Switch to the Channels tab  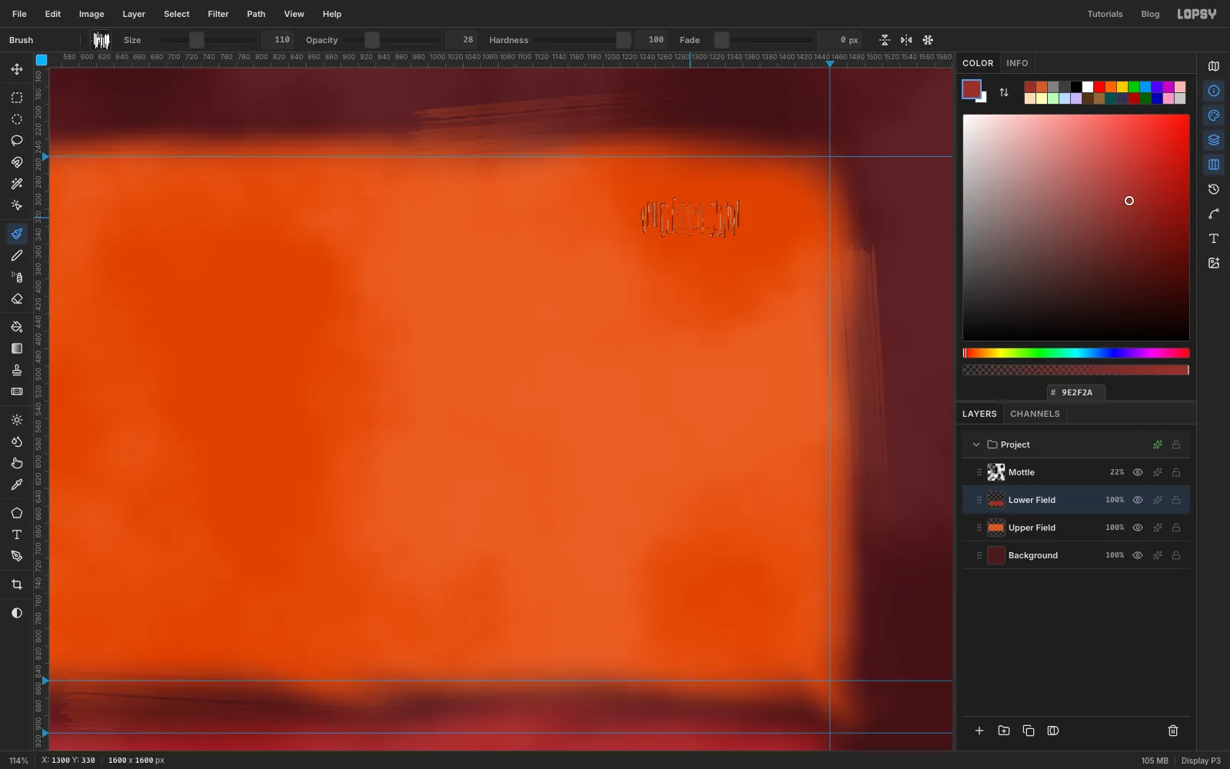pos(1035,414)
